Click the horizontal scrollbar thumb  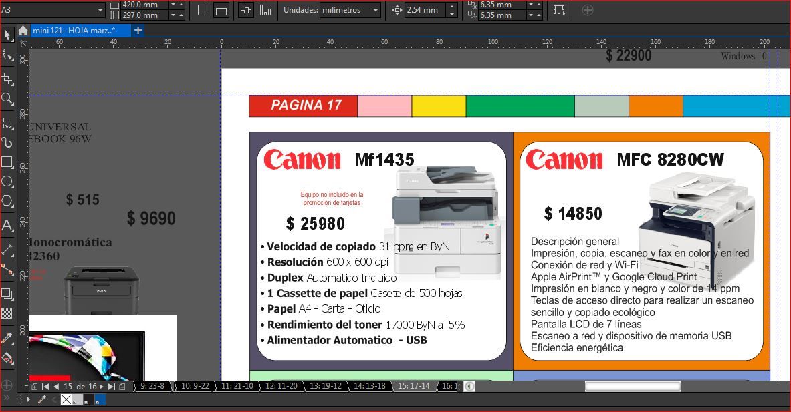click(633, 387)
